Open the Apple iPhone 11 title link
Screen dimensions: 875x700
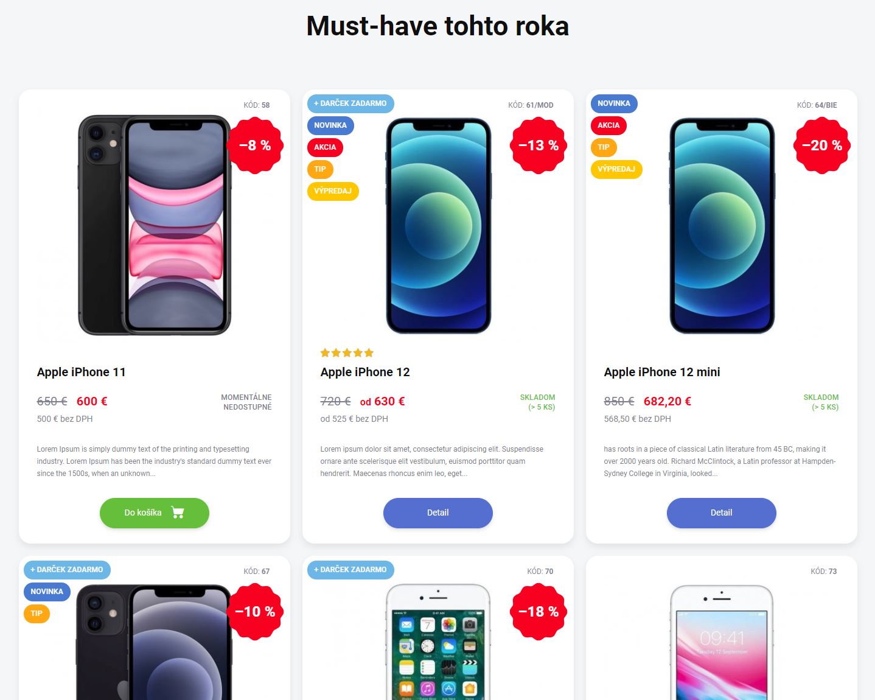click(x=82, y=372)
